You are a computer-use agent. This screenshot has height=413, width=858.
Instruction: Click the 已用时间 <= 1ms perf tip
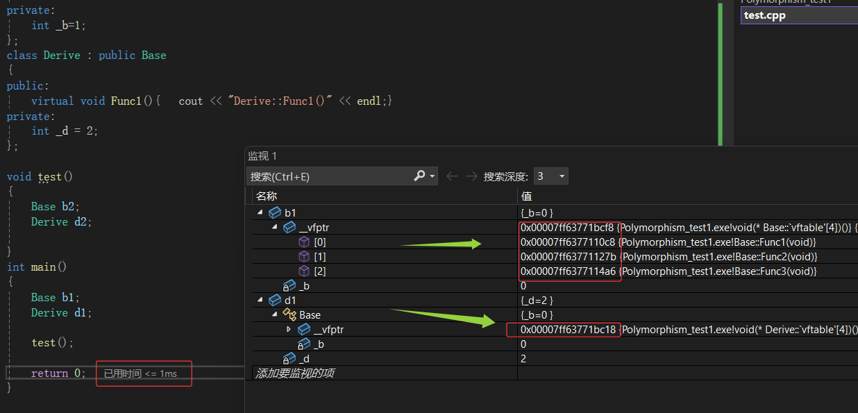click(x=141, y=373)
